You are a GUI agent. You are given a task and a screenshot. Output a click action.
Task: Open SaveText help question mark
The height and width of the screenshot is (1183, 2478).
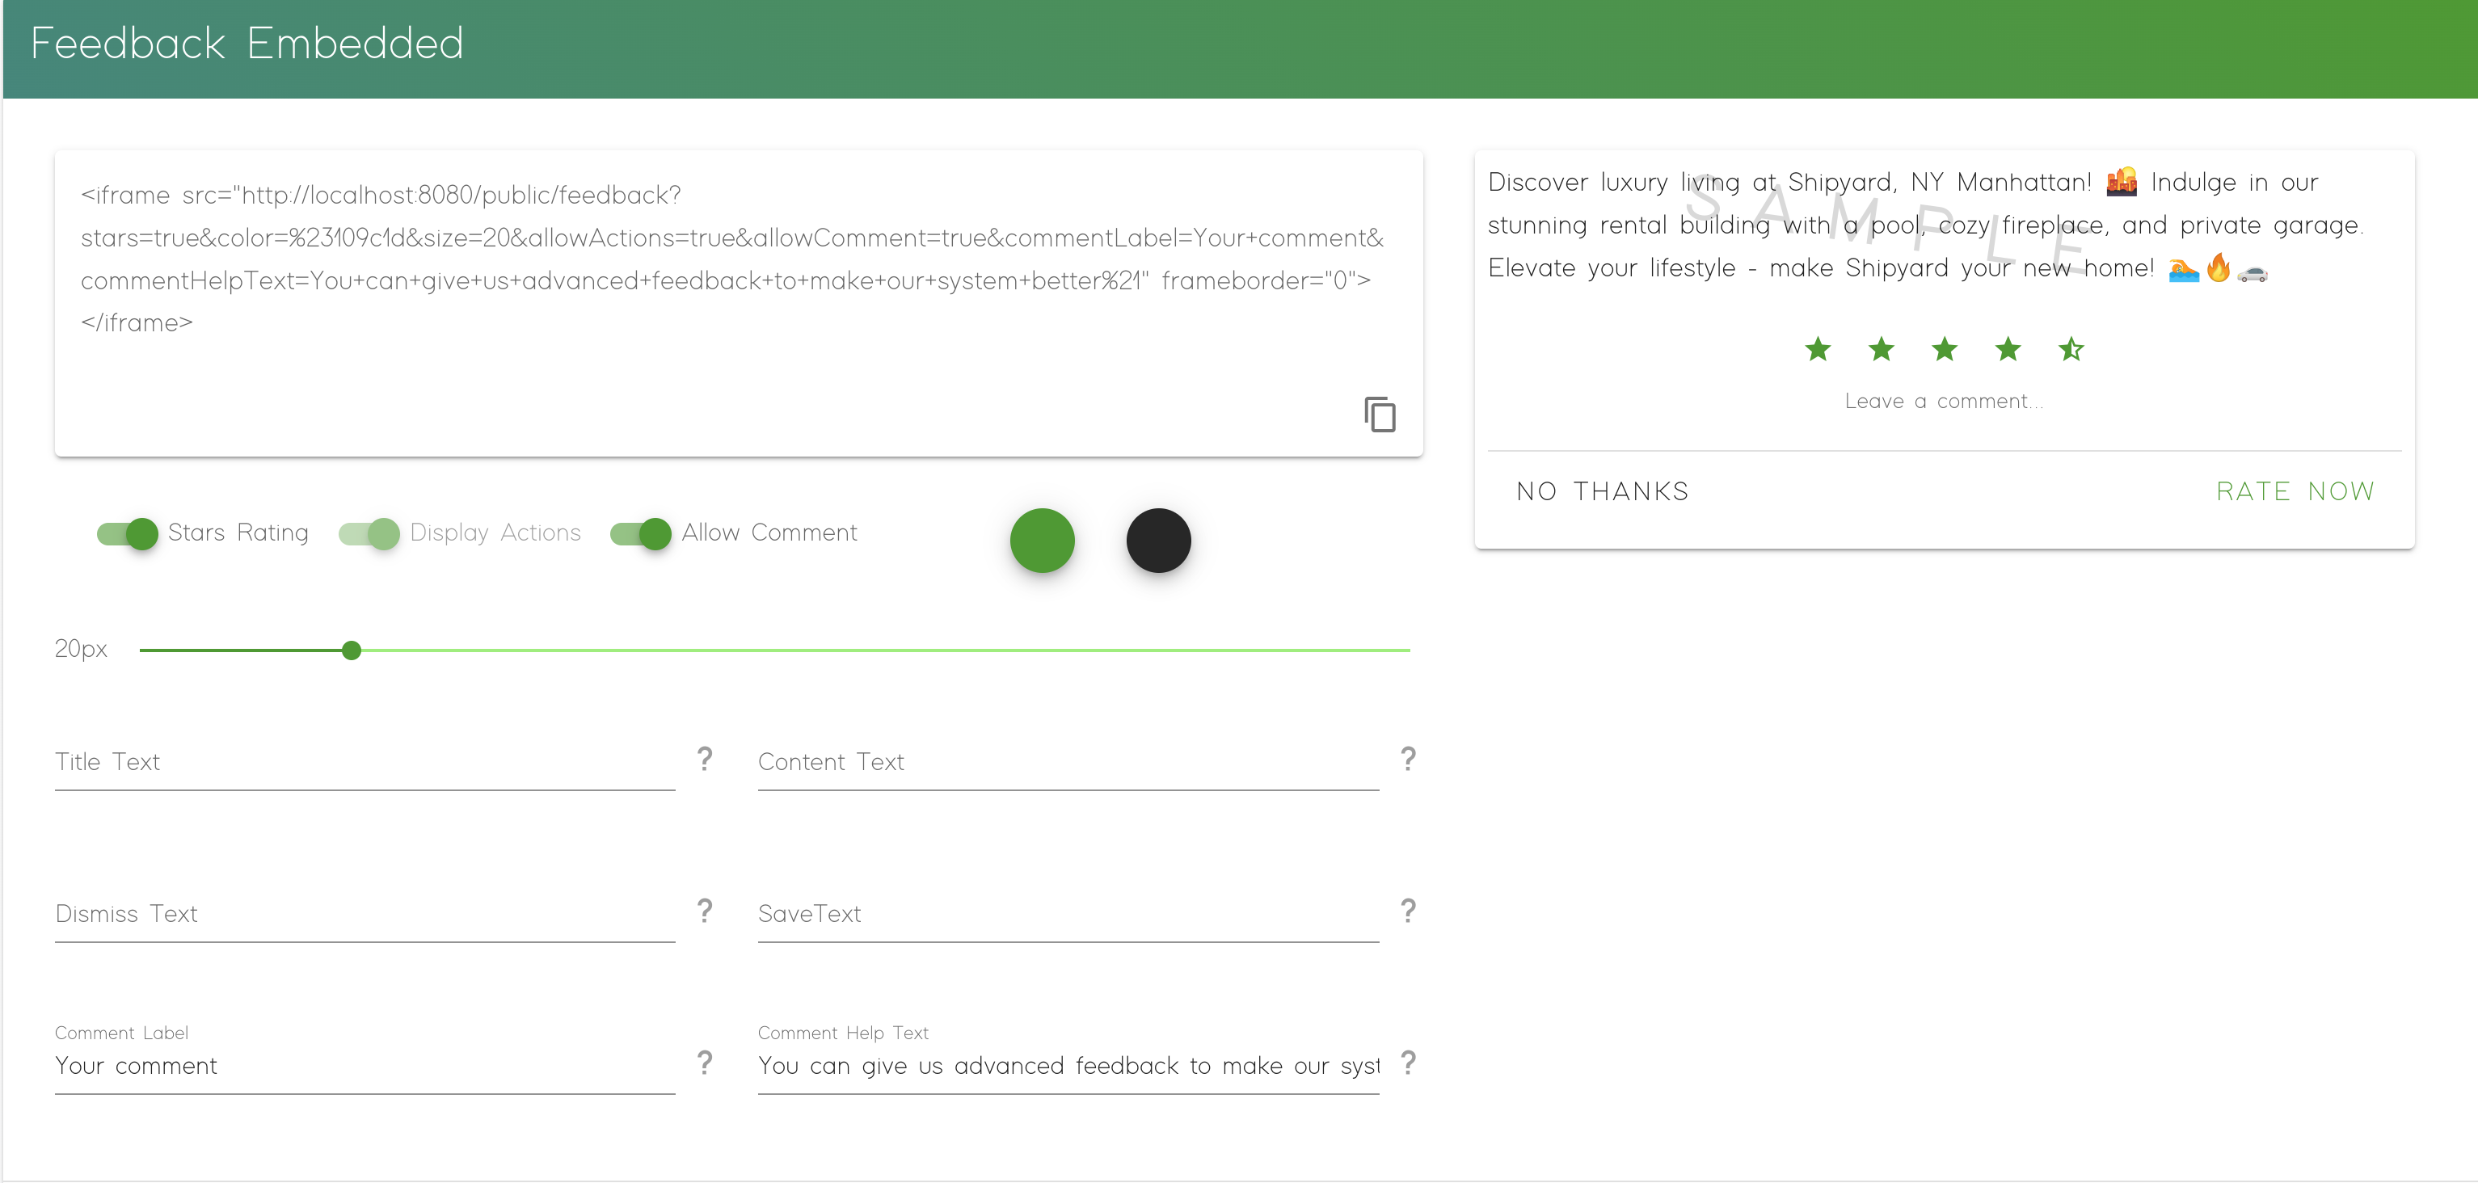point(1408,911)
